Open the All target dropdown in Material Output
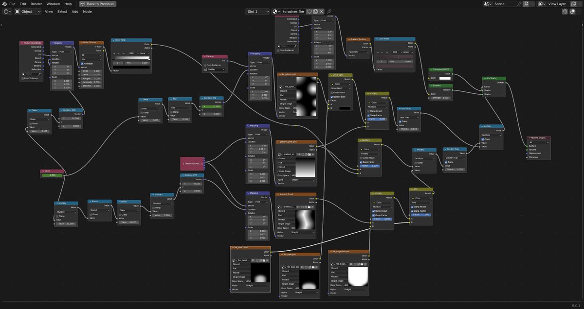Screen dimensions: 584x309 [x=539, y=142]
